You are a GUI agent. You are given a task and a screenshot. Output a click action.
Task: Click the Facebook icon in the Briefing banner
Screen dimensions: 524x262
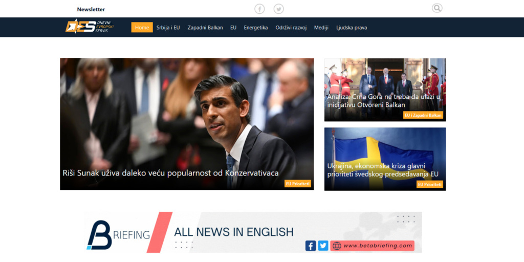point(311,246)
